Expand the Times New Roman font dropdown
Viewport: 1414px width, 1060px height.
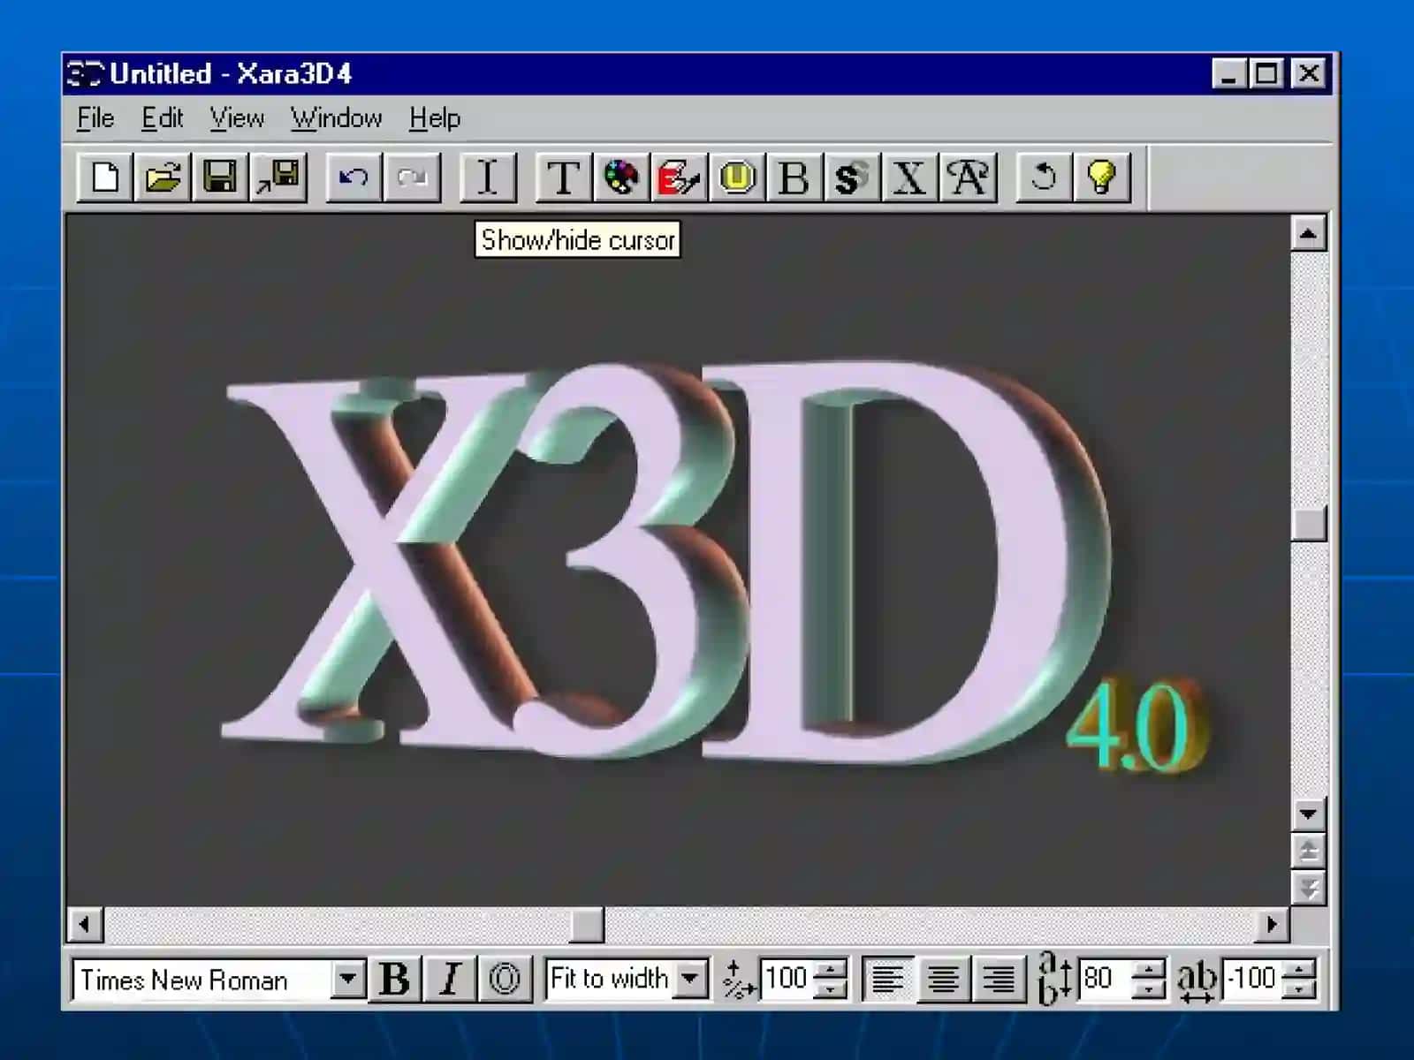(347, 979)
